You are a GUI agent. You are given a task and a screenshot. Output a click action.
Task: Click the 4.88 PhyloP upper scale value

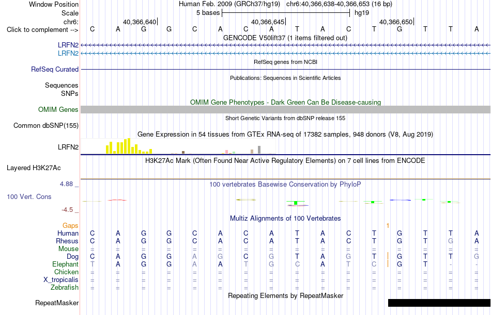pyautogui.click(x=66, y=184)
